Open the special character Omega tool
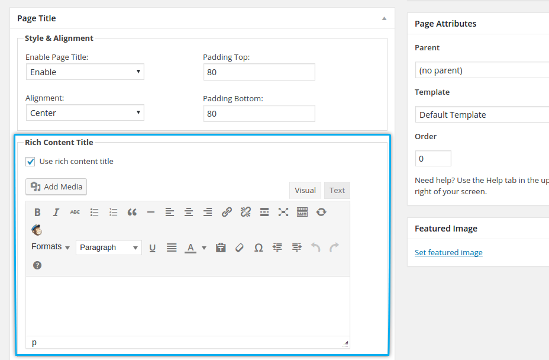The width and height of the screenshot is (549, 360). 259,247
